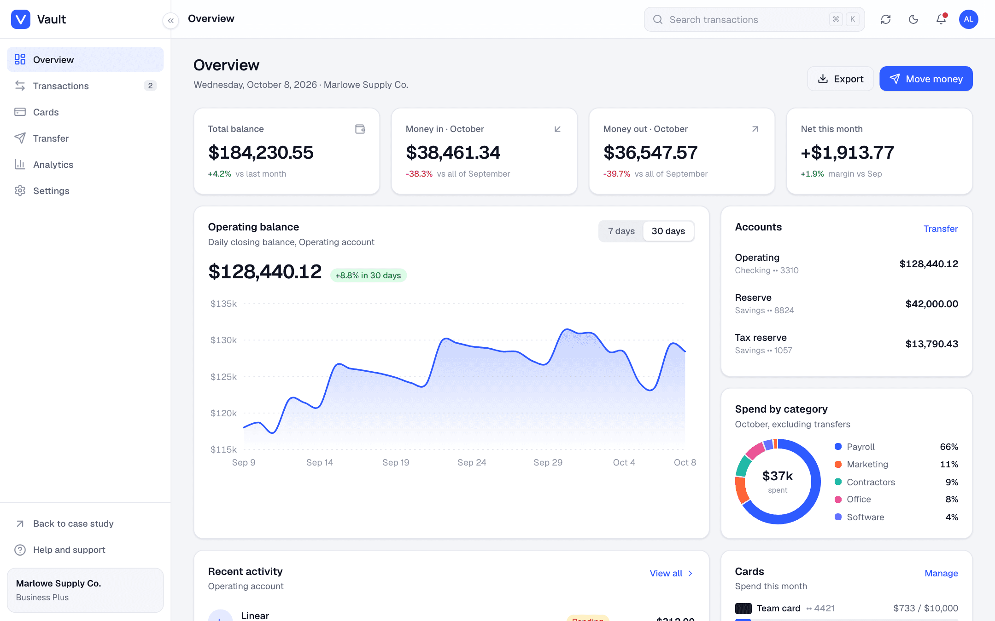The width and height of the screenshot is (995, 621).
Task: Click the refresh icon in top bar
Action: 886,19
